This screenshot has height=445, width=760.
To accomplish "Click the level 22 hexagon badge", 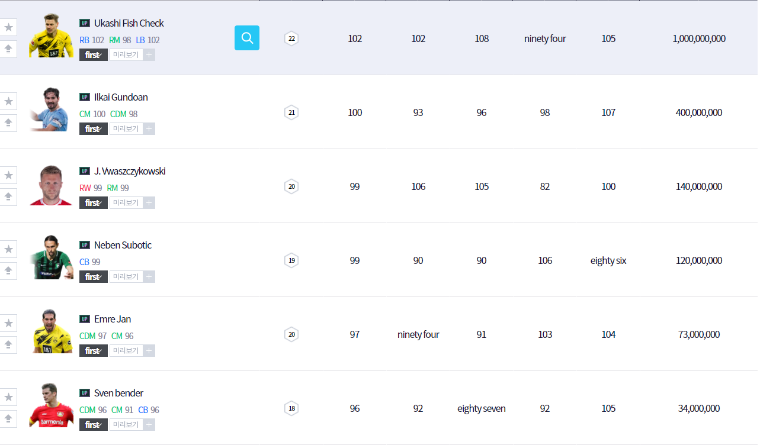I will tap(291, 38).
